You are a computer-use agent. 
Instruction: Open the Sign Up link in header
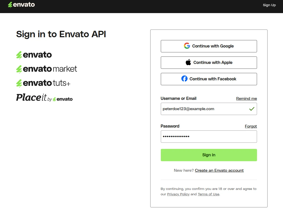click(x=269, y=5)
